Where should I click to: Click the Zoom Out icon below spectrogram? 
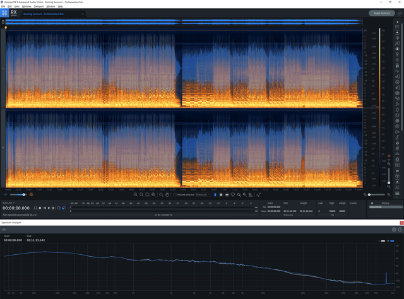click(141, 195)
